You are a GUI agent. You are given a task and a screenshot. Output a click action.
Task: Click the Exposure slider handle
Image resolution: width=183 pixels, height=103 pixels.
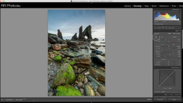[169, 46]
